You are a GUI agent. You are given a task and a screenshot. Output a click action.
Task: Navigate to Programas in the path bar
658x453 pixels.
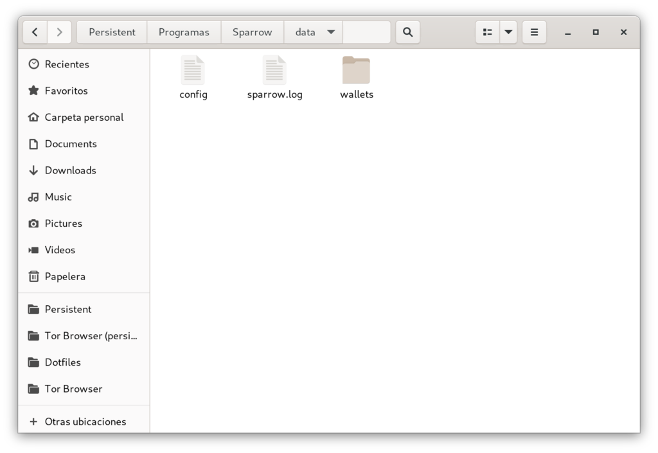[184, 31]
